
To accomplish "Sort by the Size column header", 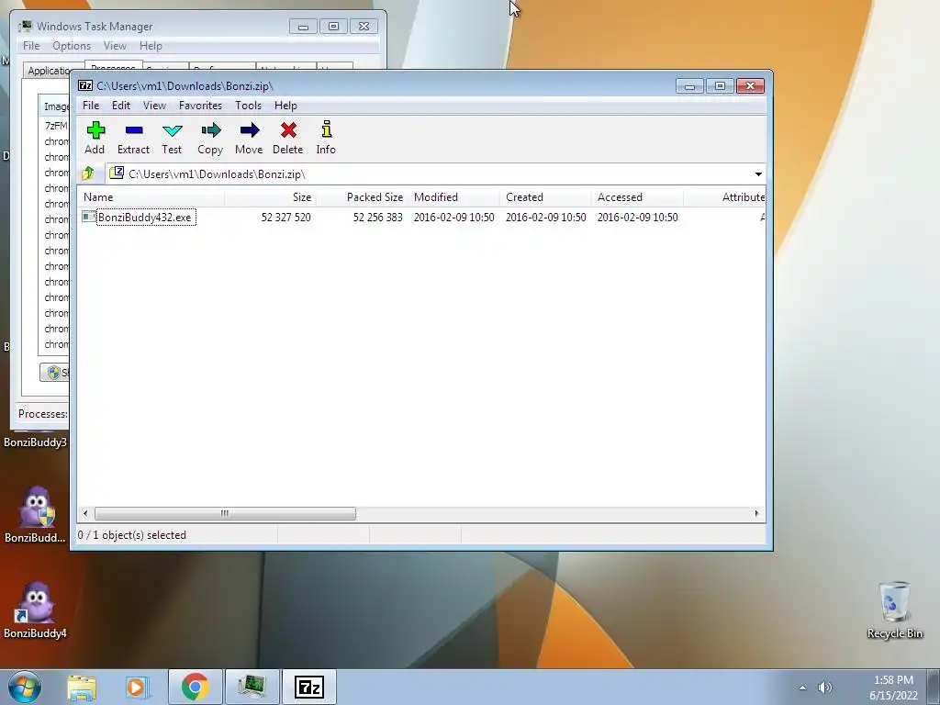I will coord(270,197).
